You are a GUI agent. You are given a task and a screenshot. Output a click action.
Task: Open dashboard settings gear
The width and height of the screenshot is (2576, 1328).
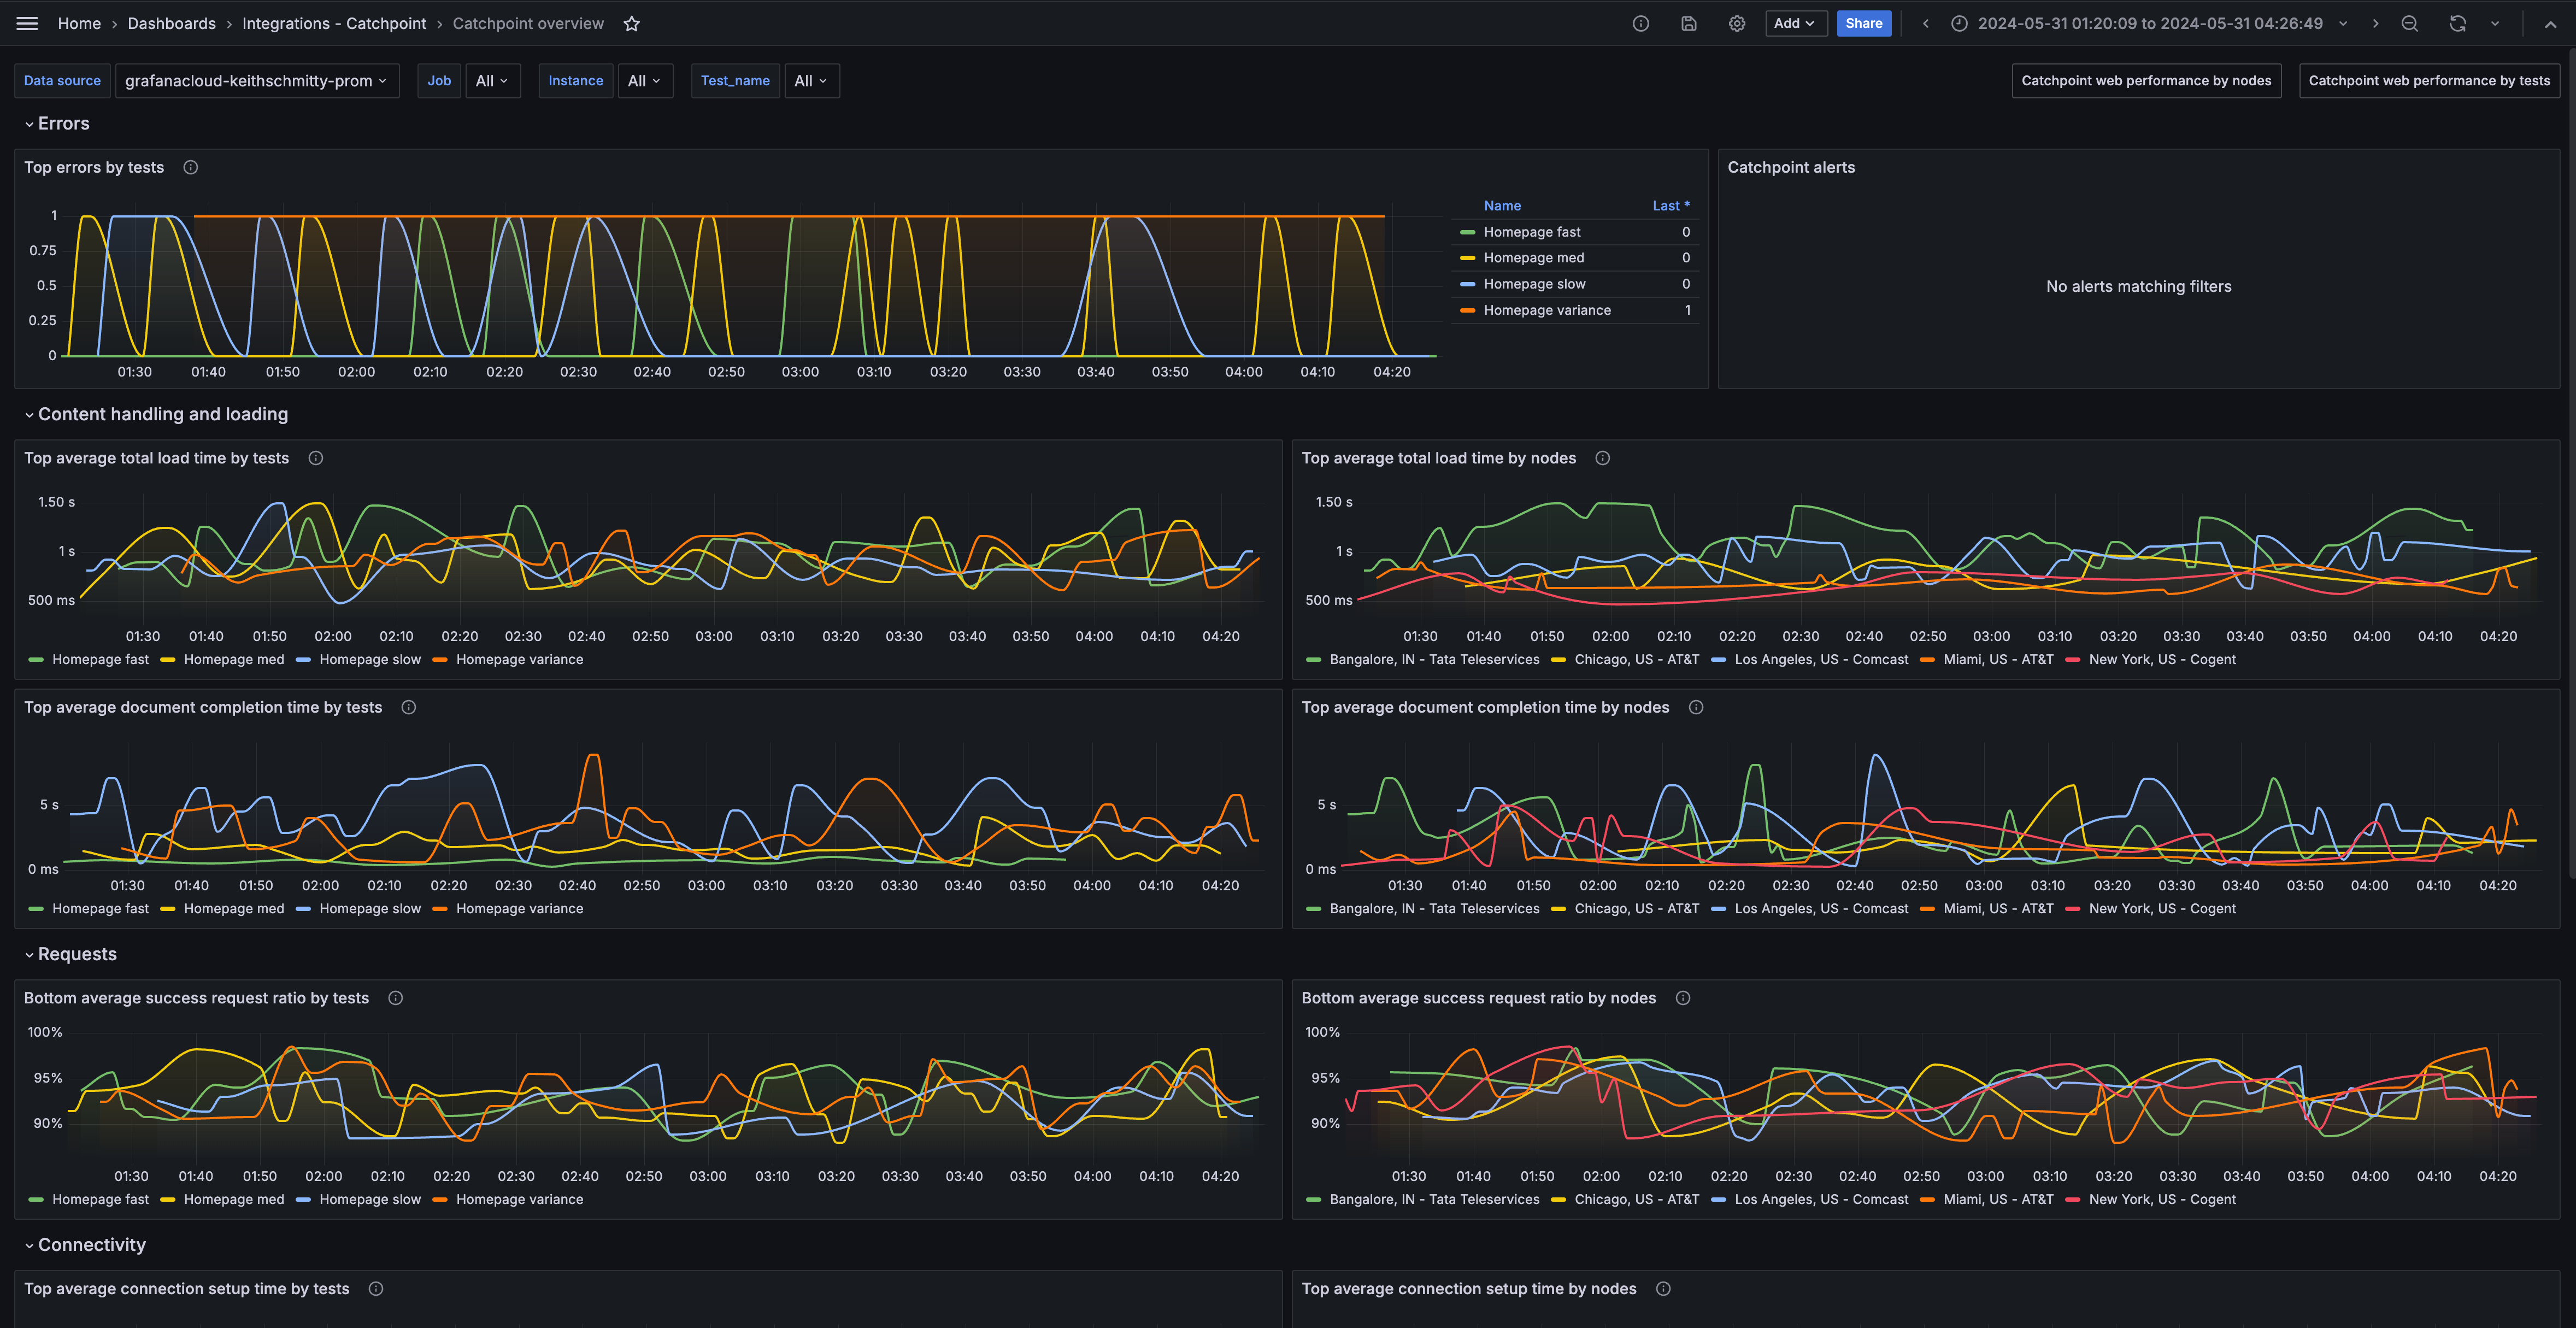(1737, 23)
